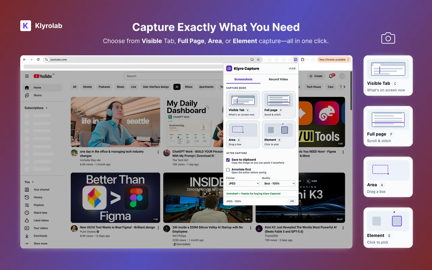The width and height of the screenshot is (432, 270).
Task: Select the Streets filter chip
Action: click(x=87, y=87)
